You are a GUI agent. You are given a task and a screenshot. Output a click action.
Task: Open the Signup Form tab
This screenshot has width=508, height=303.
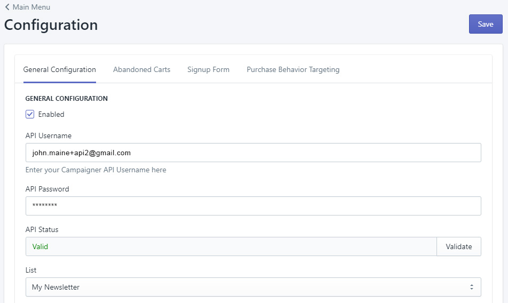click(x=208, y=69)
